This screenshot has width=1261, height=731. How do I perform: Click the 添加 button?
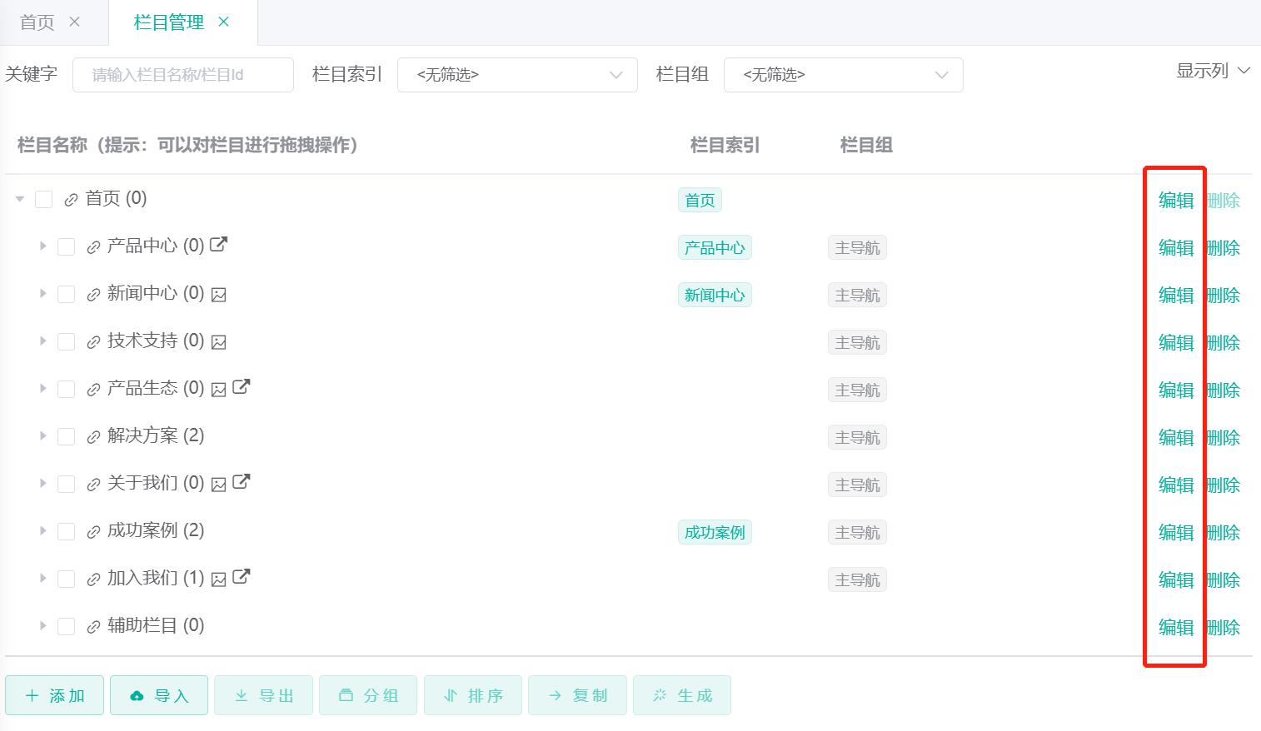(x=55, y=695)
